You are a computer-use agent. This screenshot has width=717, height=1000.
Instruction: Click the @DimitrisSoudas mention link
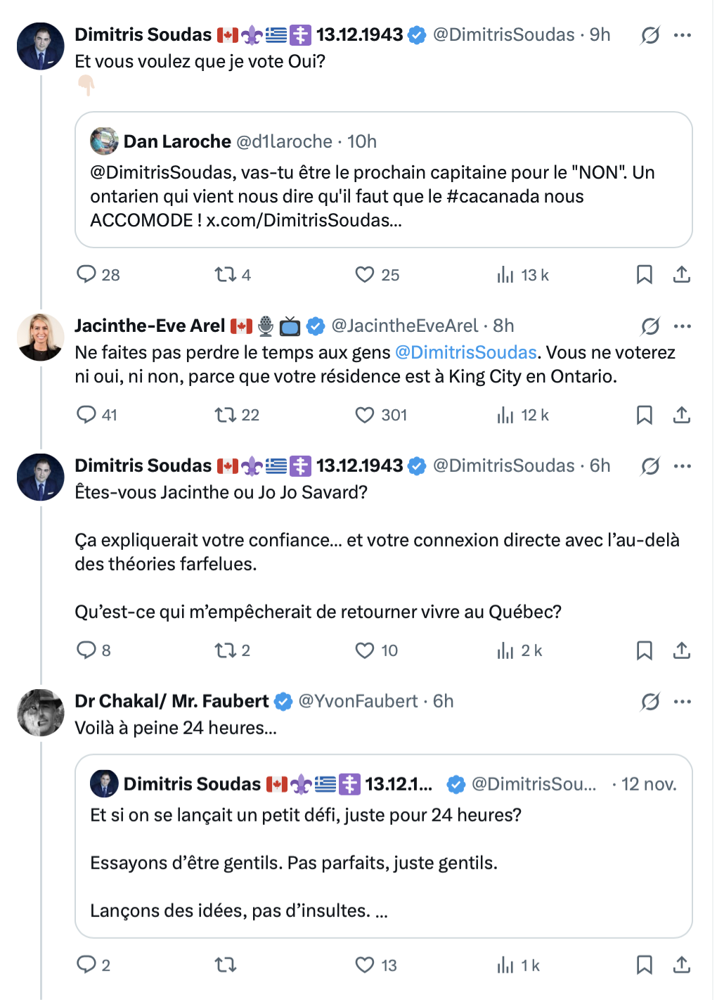point(465,352)
